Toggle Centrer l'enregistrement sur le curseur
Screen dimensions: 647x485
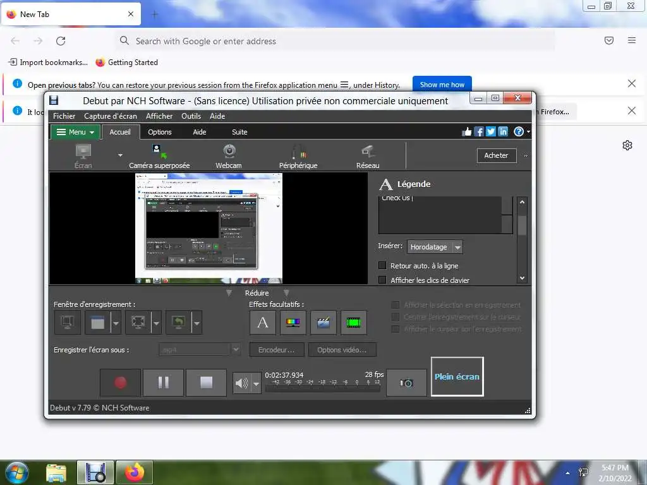point(396,317)
